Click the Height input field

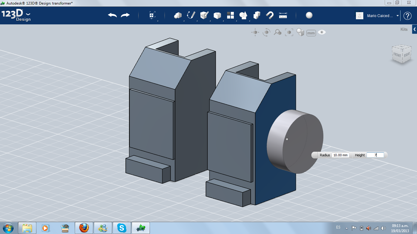coord(375,155)
